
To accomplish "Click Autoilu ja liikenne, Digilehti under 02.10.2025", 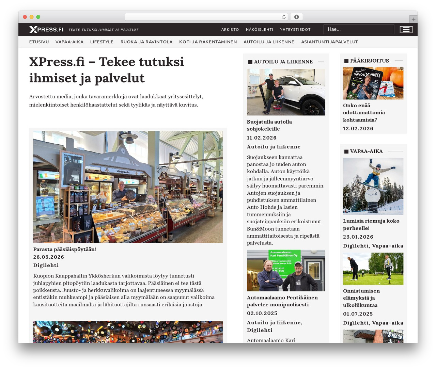I will point(275,326).
